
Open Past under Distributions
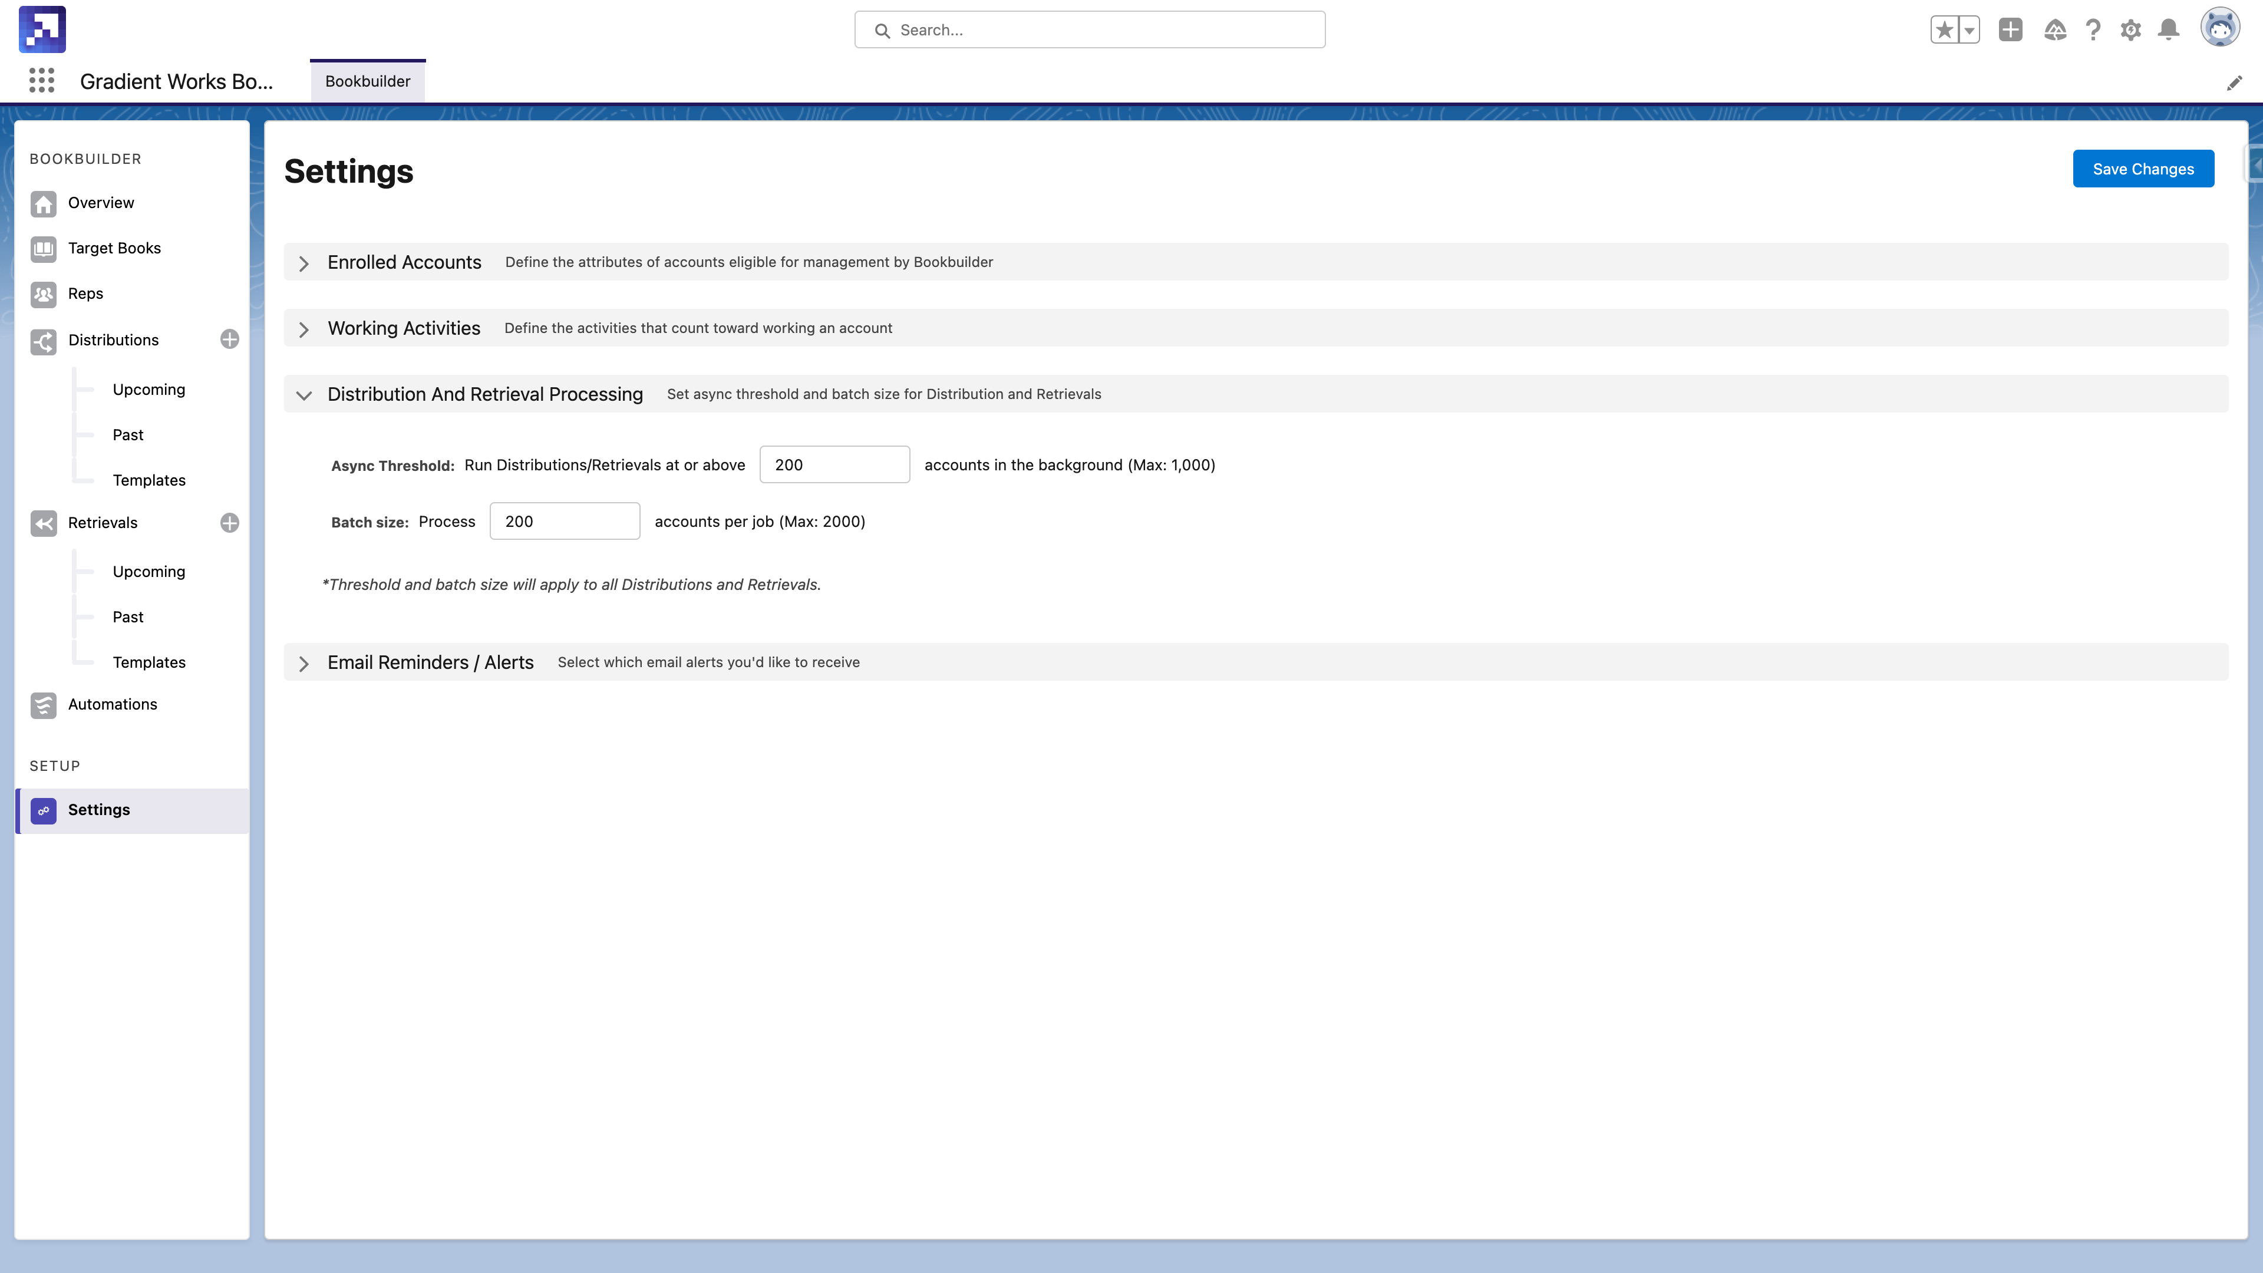(x=127, y=435)
